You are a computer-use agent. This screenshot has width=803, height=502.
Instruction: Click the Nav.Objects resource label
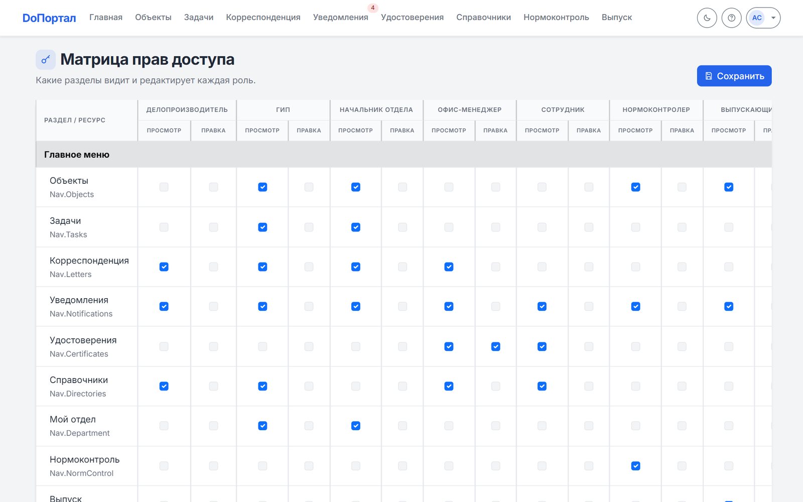(72, 195)
